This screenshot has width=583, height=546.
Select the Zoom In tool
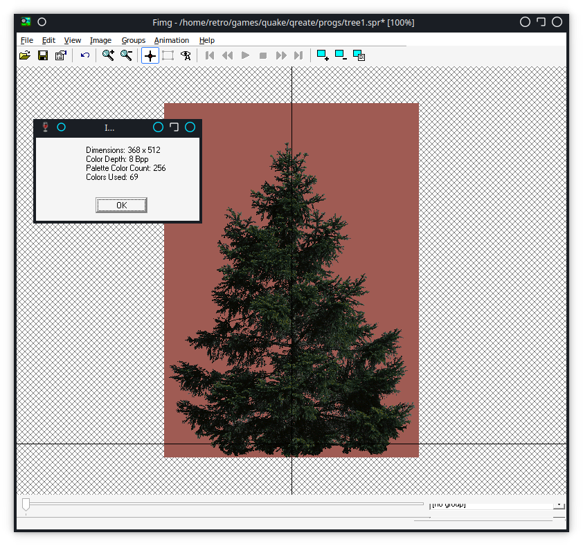coord(107,55)
